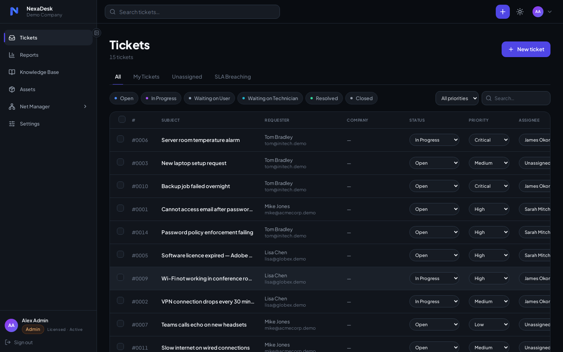Filter by Open status chip

(124, 98)
